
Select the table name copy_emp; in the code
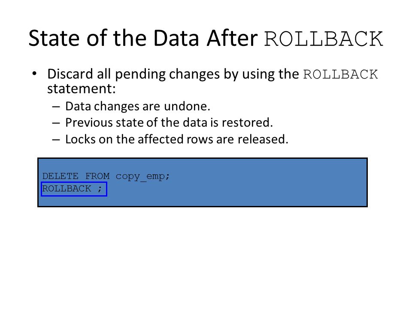[x=142, y=176]
